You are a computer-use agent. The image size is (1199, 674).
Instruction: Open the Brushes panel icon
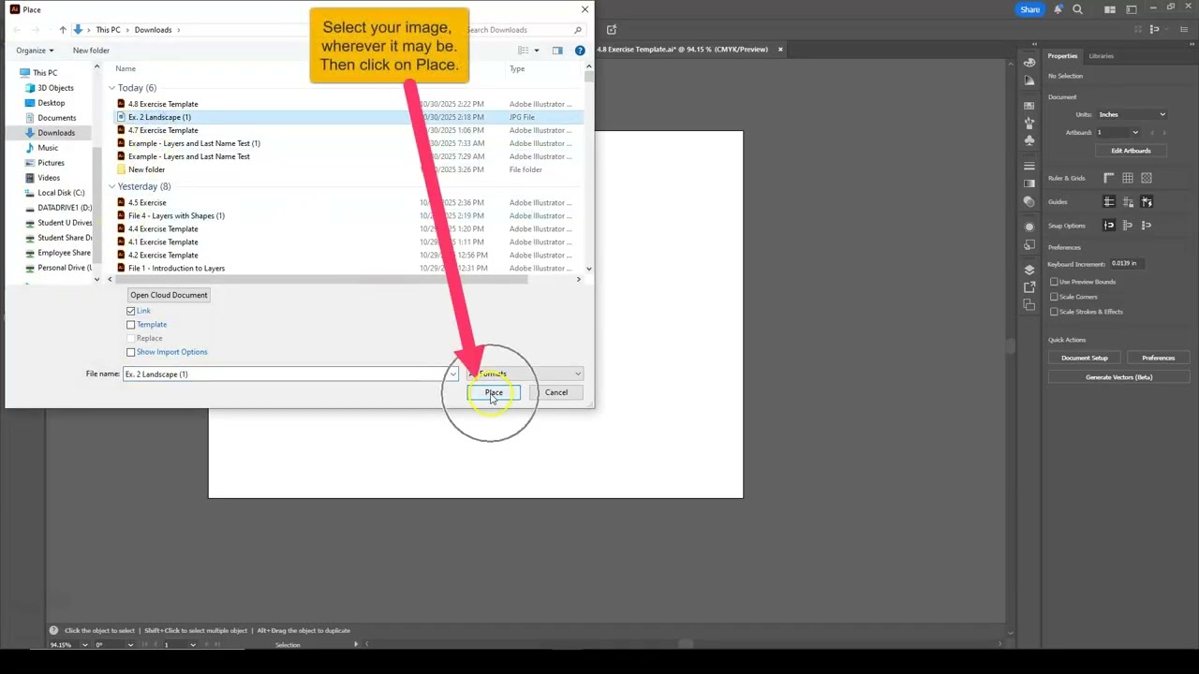tap(1029, 124)
